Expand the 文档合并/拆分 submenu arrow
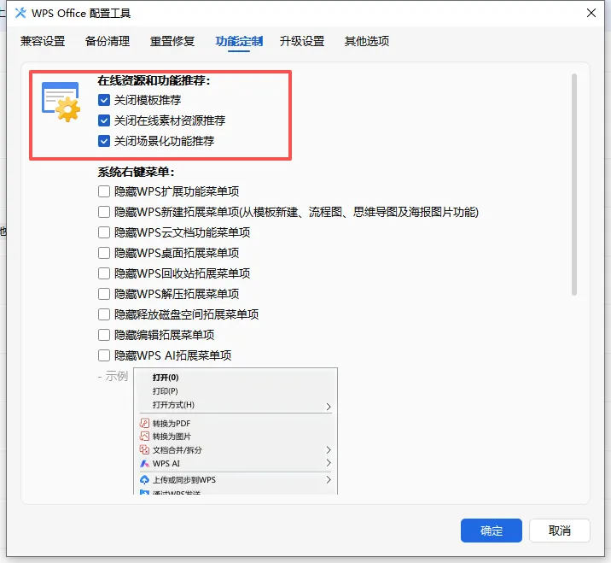Screen dimensions: 611x563 (x=329, y=450)
